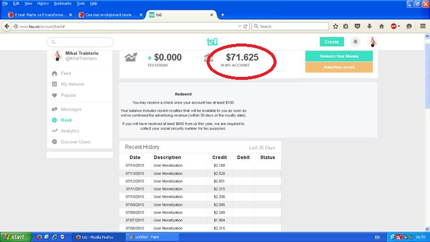The image size is (430, 242).
Task: Open the Popular link
Action: tap(68, 95)
